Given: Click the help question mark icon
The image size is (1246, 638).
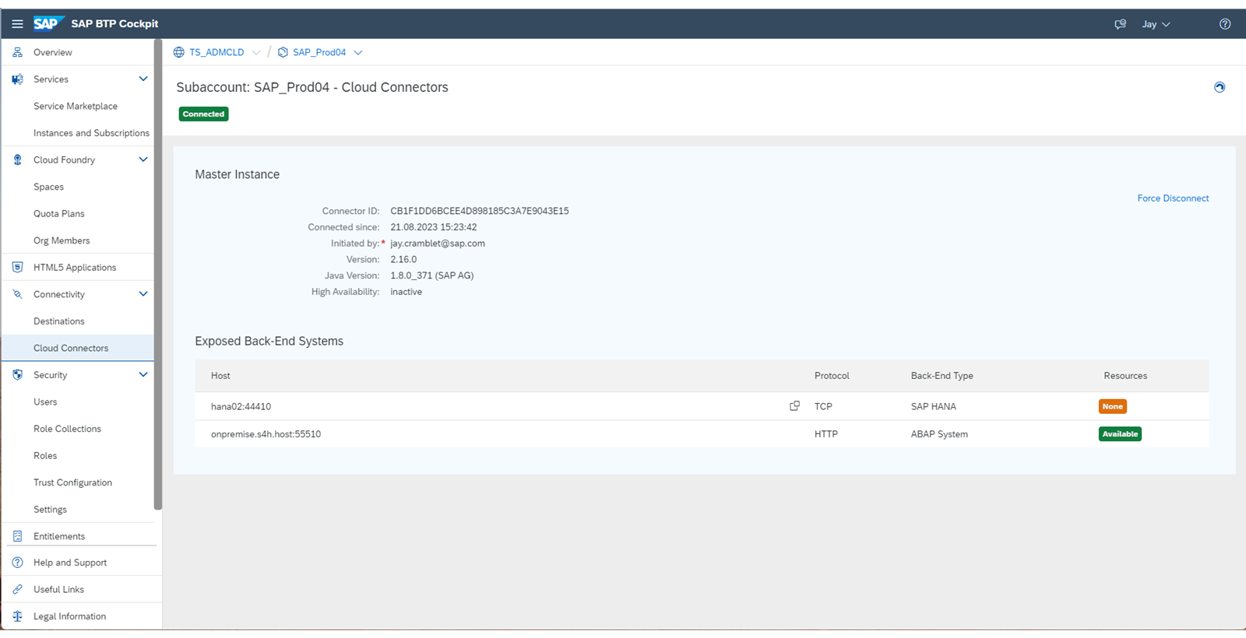Looking at the screenshot, I should (1225, 24).
